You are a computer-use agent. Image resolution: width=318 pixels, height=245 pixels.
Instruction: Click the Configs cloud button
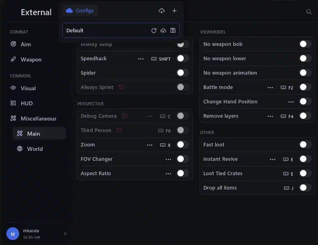80,11
